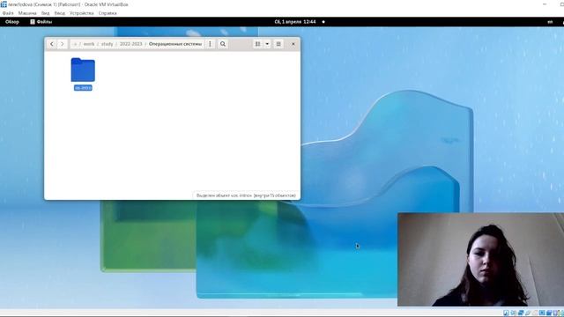Screen dimensions: 564x317
Task: Open the Файлы app menu in top bar
Action: click(41, 22)
